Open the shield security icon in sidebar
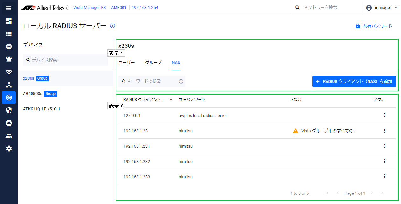Viewport: 401px width, 204px height. (x=9, y=110)
